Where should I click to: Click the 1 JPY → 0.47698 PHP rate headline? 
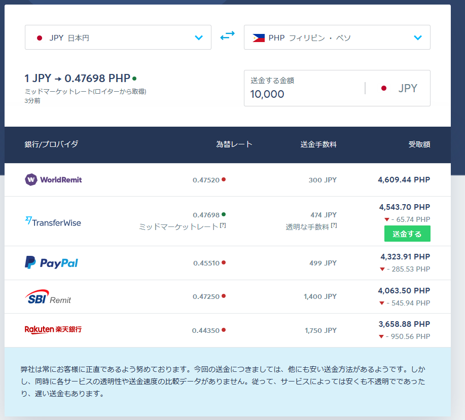78,78
